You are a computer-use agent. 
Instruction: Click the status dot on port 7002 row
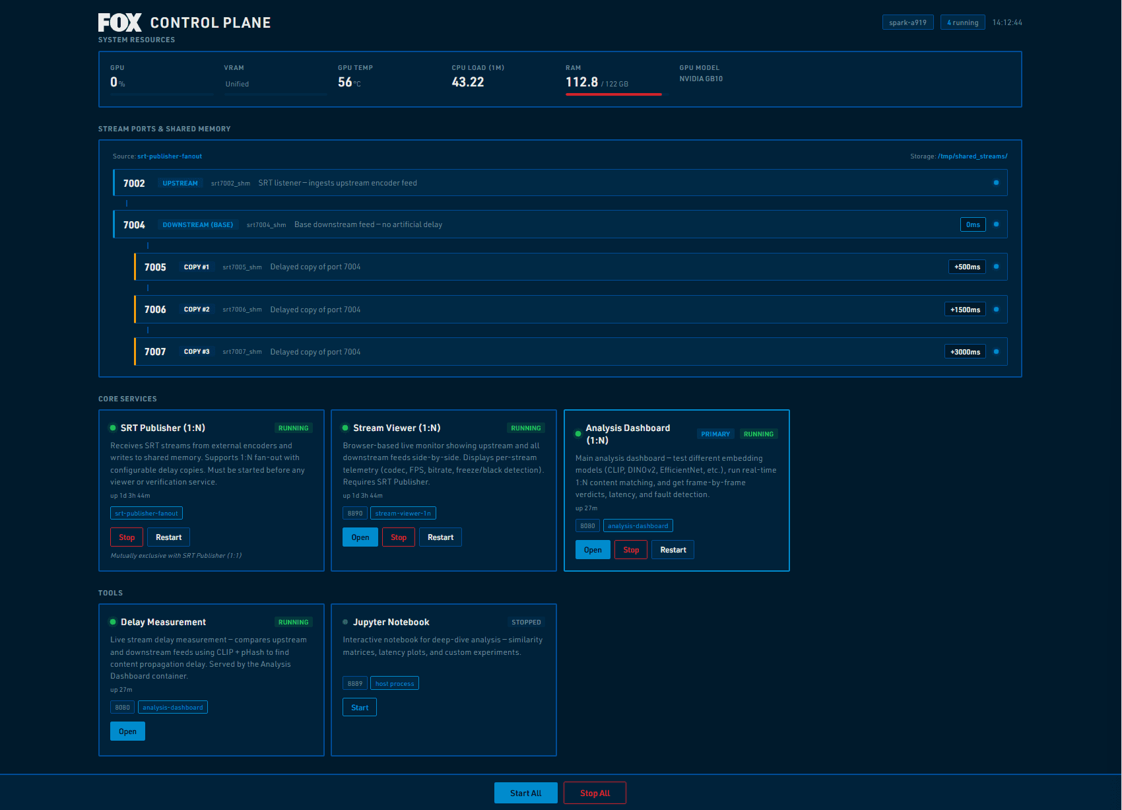(x=996, y=183)
